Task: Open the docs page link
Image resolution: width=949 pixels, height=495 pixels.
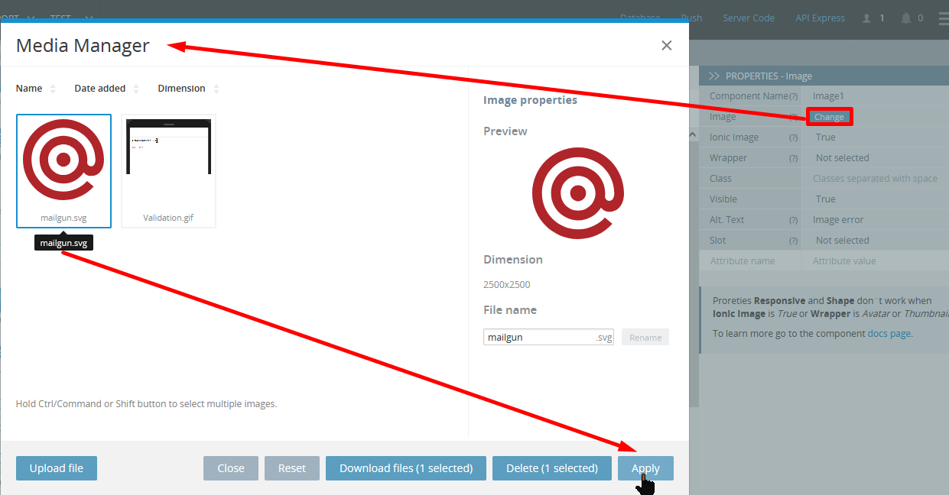Action: 889,334
